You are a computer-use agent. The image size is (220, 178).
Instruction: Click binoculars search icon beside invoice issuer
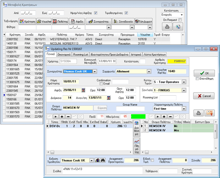click(103, 160)
